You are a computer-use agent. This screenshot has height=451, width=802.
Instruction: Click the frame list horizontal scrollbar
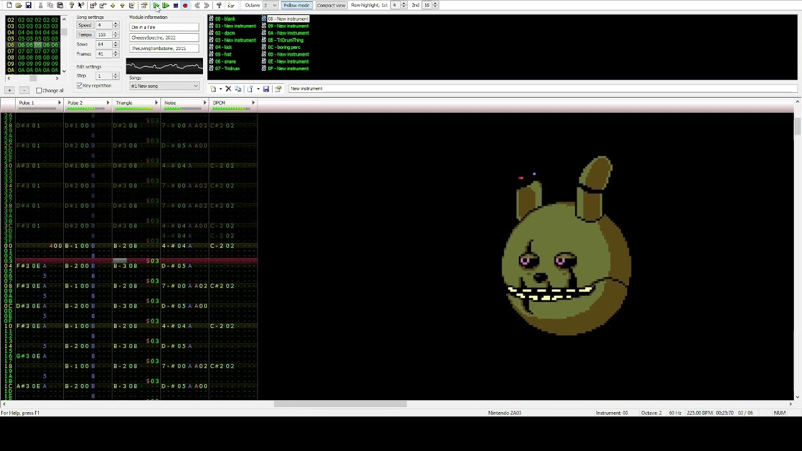coord(33,78)
